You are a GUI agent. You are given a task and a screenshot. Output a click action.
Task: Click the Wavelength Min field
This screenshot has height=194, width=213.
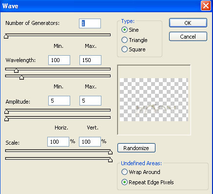[59, 60]
